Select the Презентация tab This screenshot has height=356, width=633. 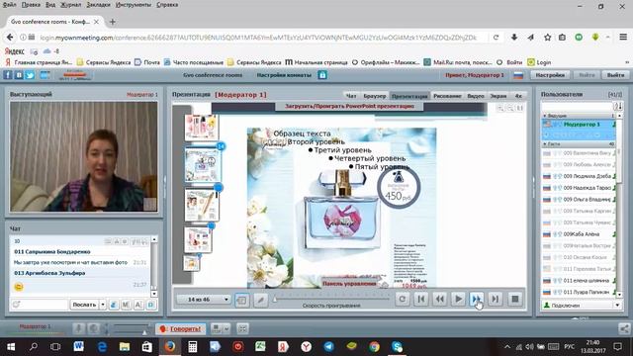point(409,96)
